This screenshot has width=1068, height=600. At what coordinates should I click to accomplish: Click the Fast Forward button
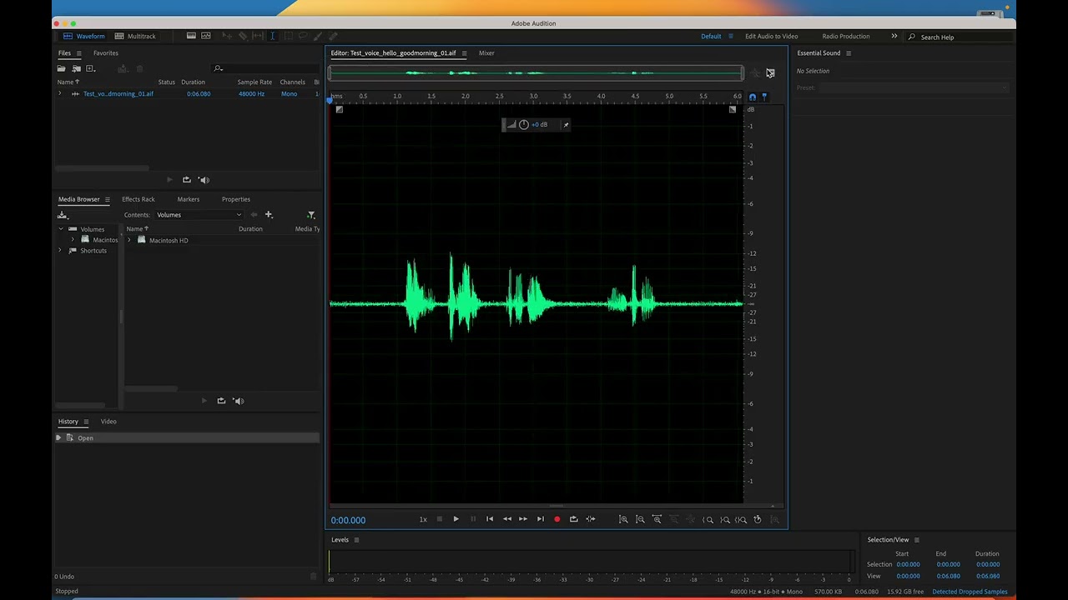[523, 519]
